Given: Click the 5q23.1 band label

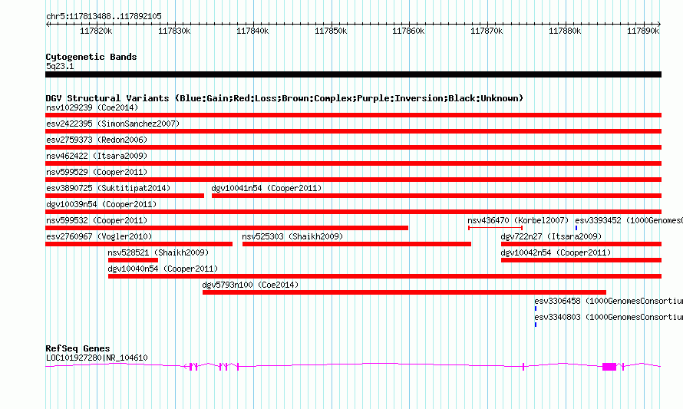Looking at the screenshot, I should [60, 66].
